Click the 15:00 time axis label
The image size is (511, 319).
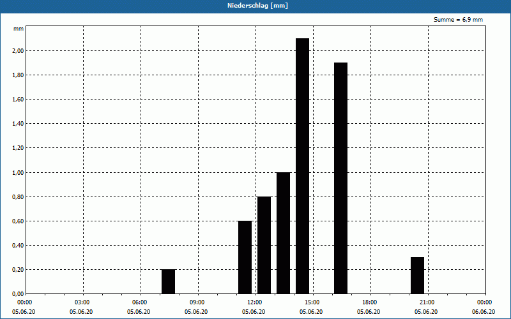[313, 302]
